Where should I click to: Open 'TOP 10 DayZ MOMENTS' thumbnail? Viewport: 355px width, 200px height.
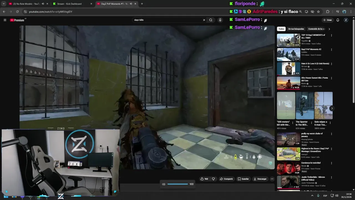[288, 40]
